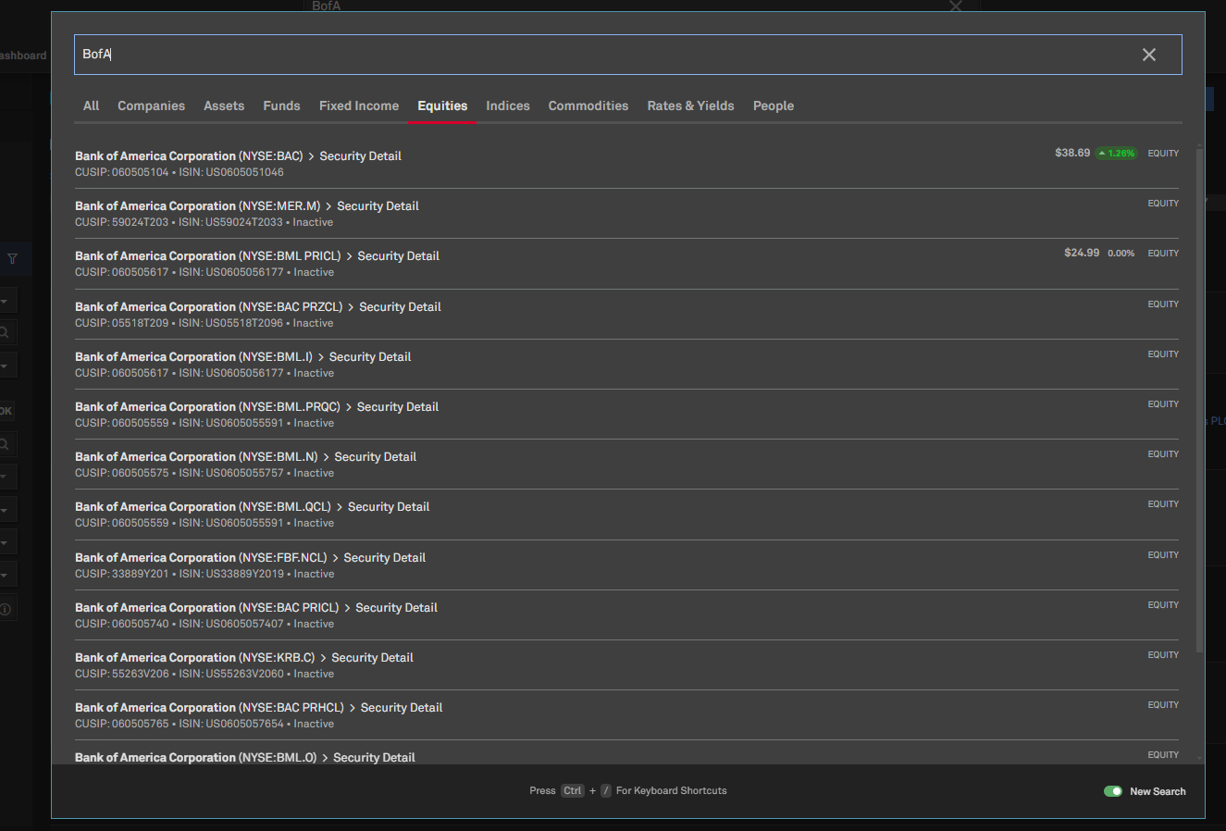Open the NYSE:FBF.NCL Security Detail result
The width and height of the screenshot is (1226, 831).
point(626,565)
